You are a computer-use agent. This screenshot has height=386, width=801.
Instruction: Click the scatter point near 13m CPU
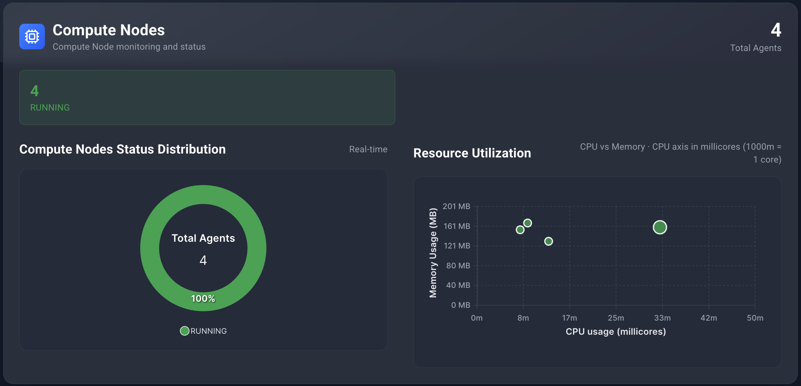pos(549,241)
